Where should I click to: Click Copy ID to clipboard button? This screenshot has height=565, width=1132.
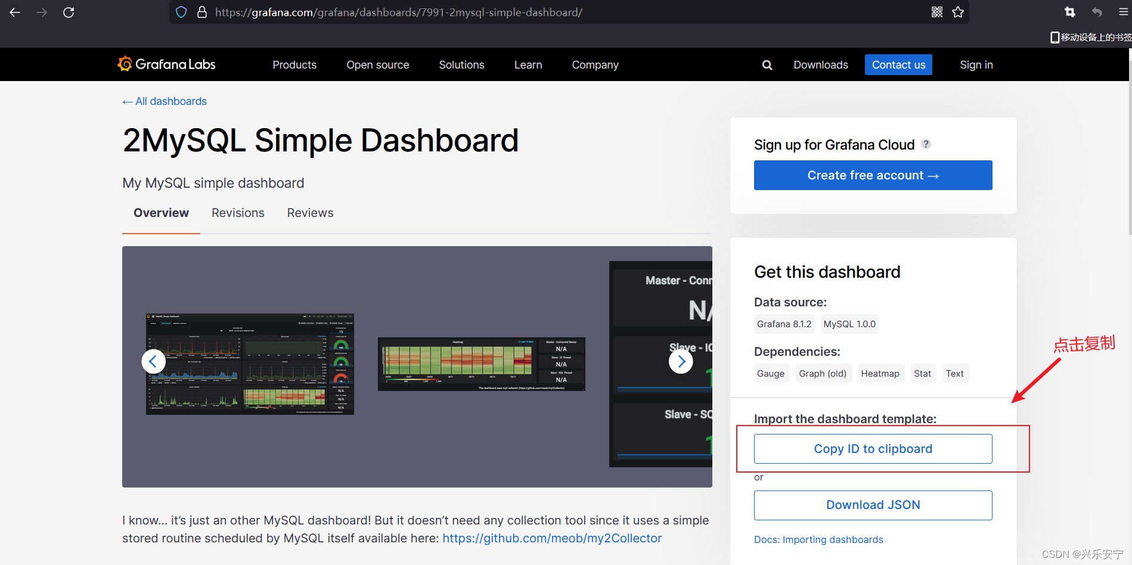[873, 449]
